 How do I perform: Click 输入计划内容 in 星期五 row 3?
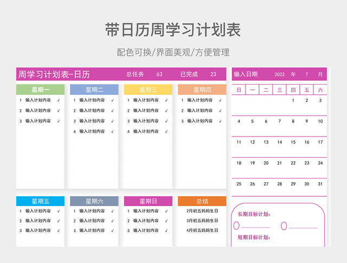[x=38, y=230]
